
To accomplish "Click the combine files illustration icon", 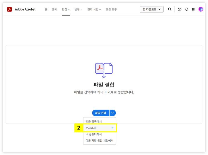I will click(104, 70).
